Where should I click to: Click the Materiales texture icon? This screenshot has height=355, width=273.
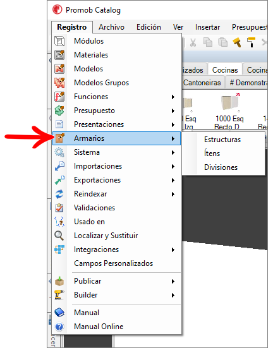[x=59, y=55]
